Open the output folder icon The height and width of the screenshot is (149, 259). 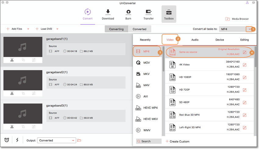click(x=79, y=140)
